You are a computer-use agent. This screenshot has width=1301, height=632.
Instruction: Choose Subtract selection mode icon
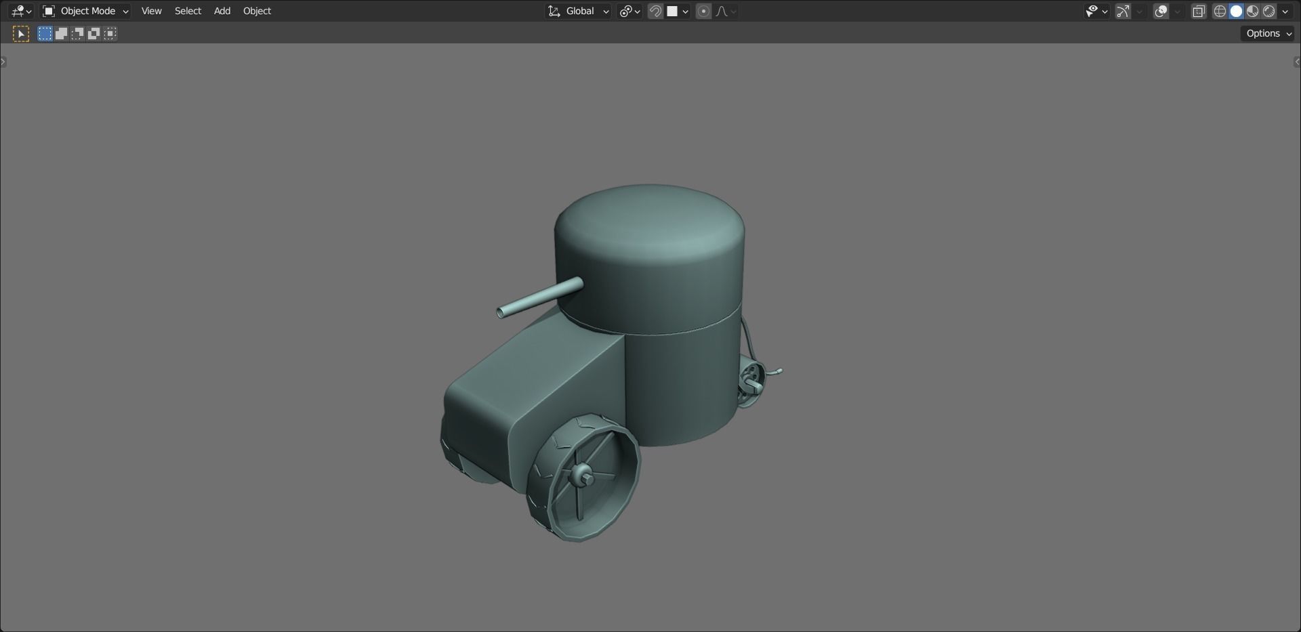click(x=77, y=33)
